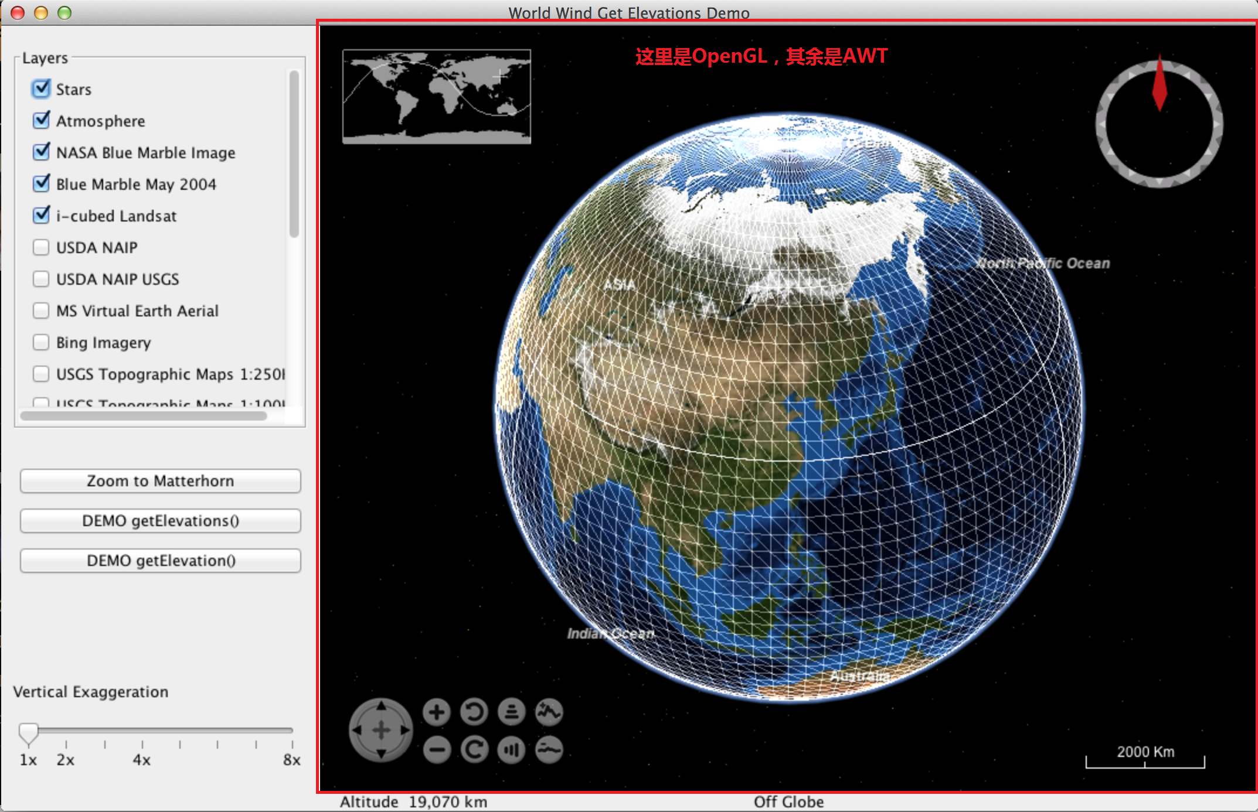Enable the Bing Imagery layer
Screen dimensions: 1258x812
pyautogui.click(x=41, y=342)
